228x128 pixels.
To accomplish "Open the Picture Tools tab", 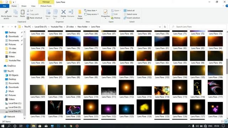I will 46,6.
